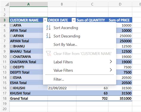Select column A header
Image resolution: width=141 pixels, height=112 pixels.
click(x=29, y=4)
